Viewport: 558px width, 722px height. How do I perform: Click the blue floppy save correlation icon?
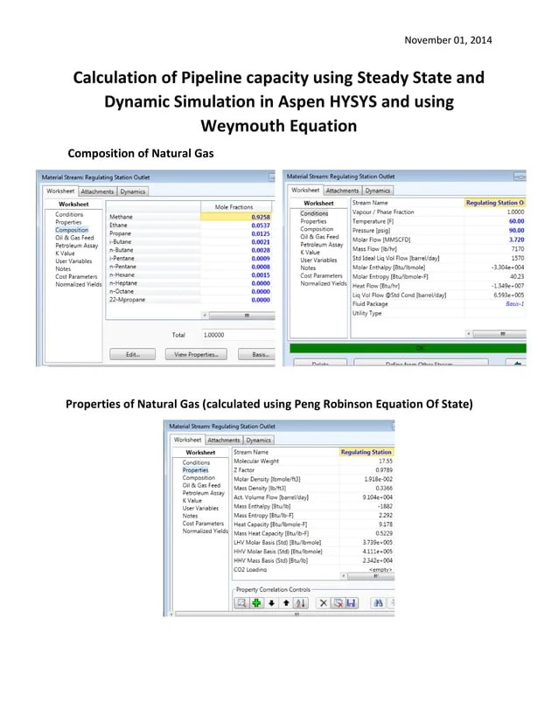(x=352, y=603)
